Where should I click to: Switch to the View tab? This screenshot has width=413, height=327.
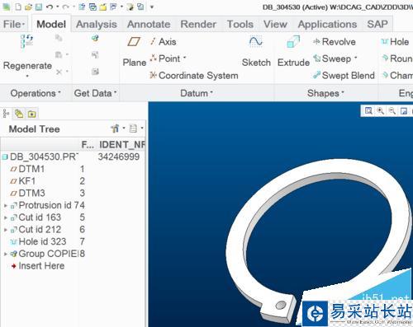point(275,24)
